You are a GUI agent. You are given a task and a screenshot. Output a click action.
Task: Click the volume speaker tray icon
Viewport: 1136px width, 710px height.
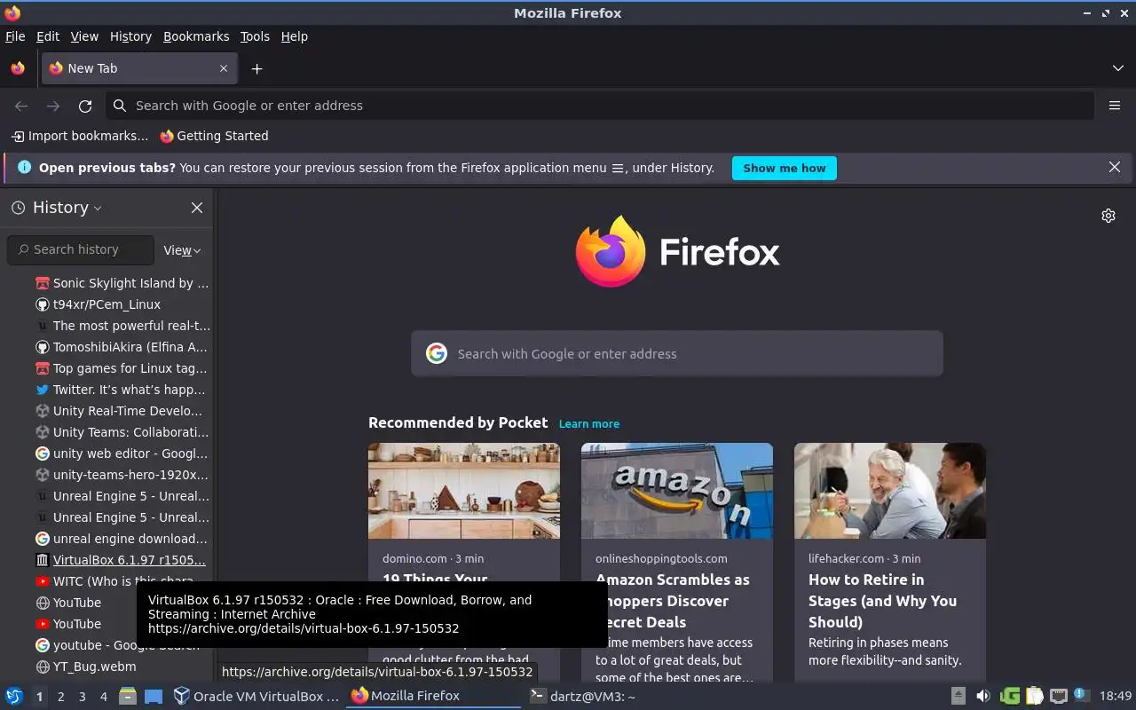tap(982, 696)
